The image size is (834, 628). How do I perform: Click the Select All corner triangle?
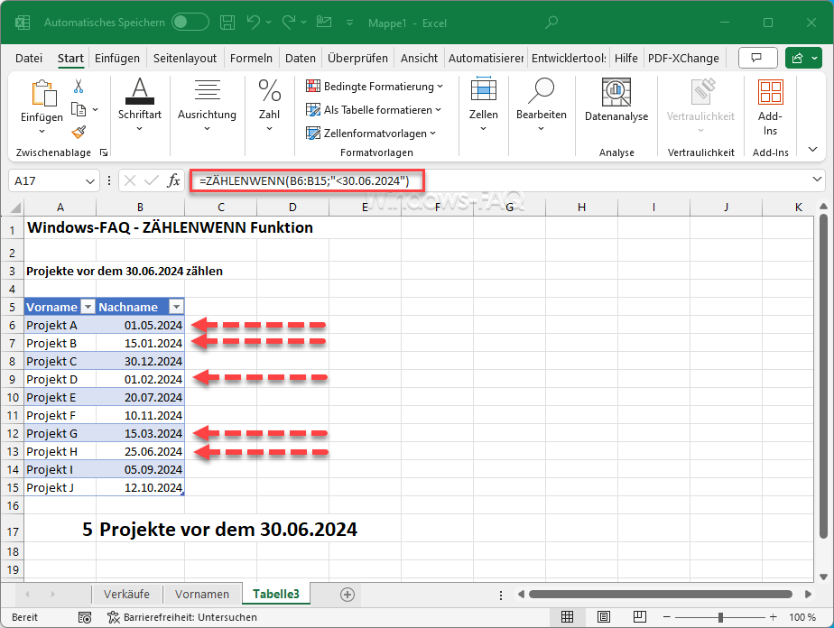[x=16, y=208]
